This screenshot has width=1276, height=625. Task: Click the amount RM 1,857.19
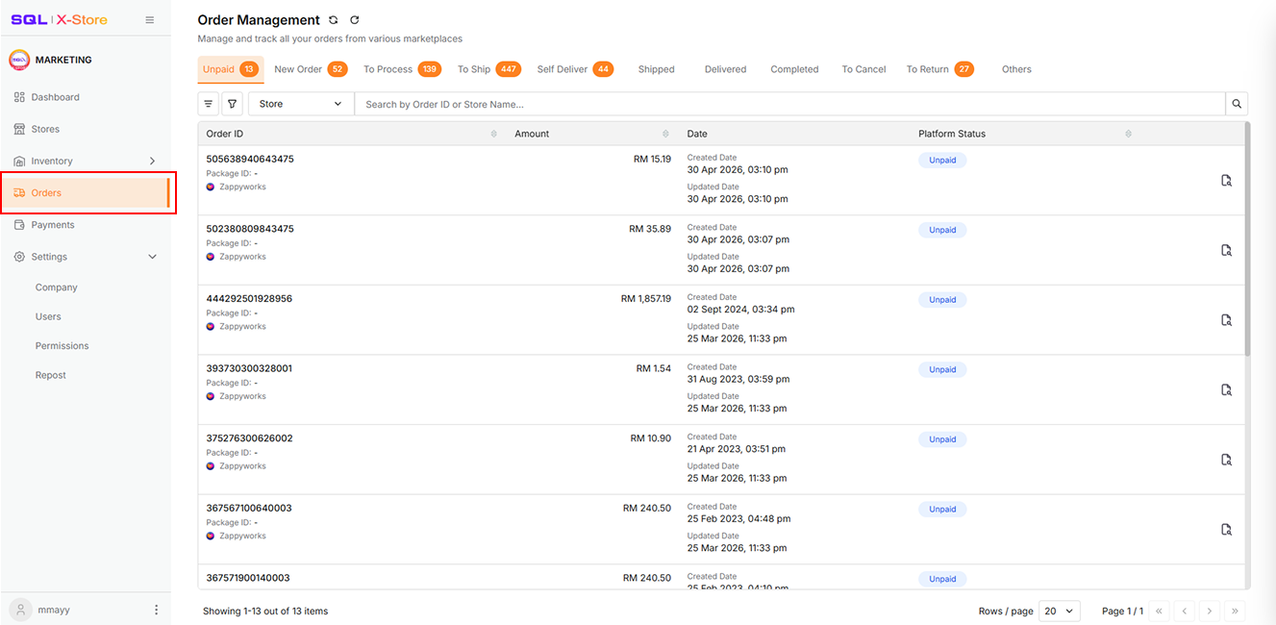click(646, 299)
